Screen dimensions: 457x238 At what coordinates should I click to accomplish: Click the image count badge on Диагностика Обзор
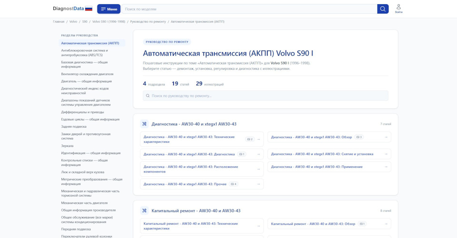[359, 137]
